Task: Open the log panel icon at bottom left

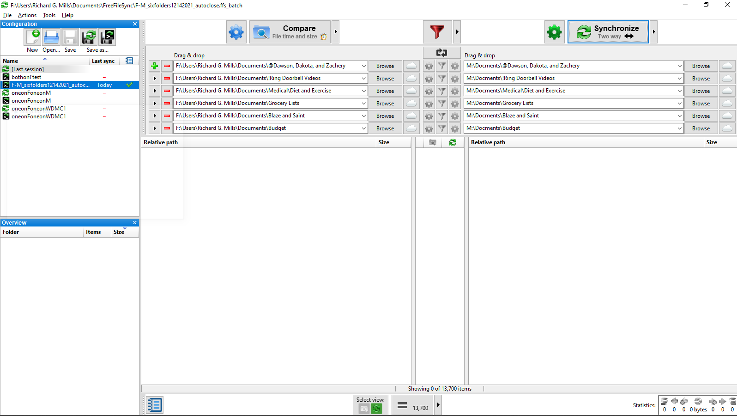Action: pyautogui.click(x=155, y=405)
